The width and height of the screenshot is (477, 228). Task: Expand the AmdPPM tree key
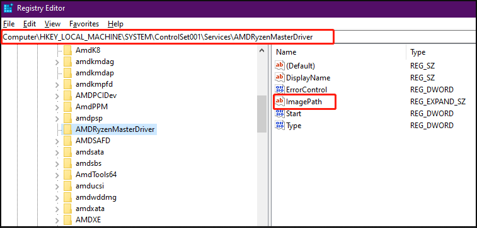pyautogui.click(x=57, y=107)
